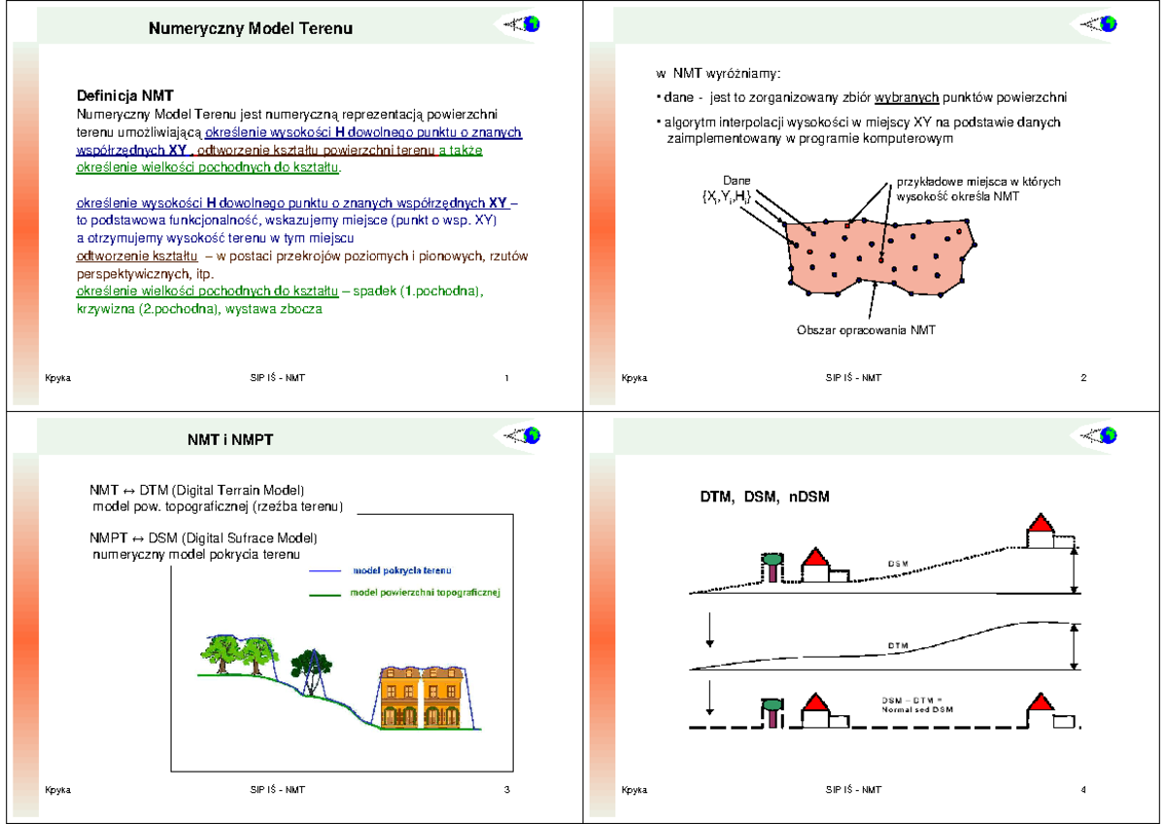The image size is (1166, 824).
Task: Click the red-roofed house on the DSM hilltop
Action: point(1042,531)
